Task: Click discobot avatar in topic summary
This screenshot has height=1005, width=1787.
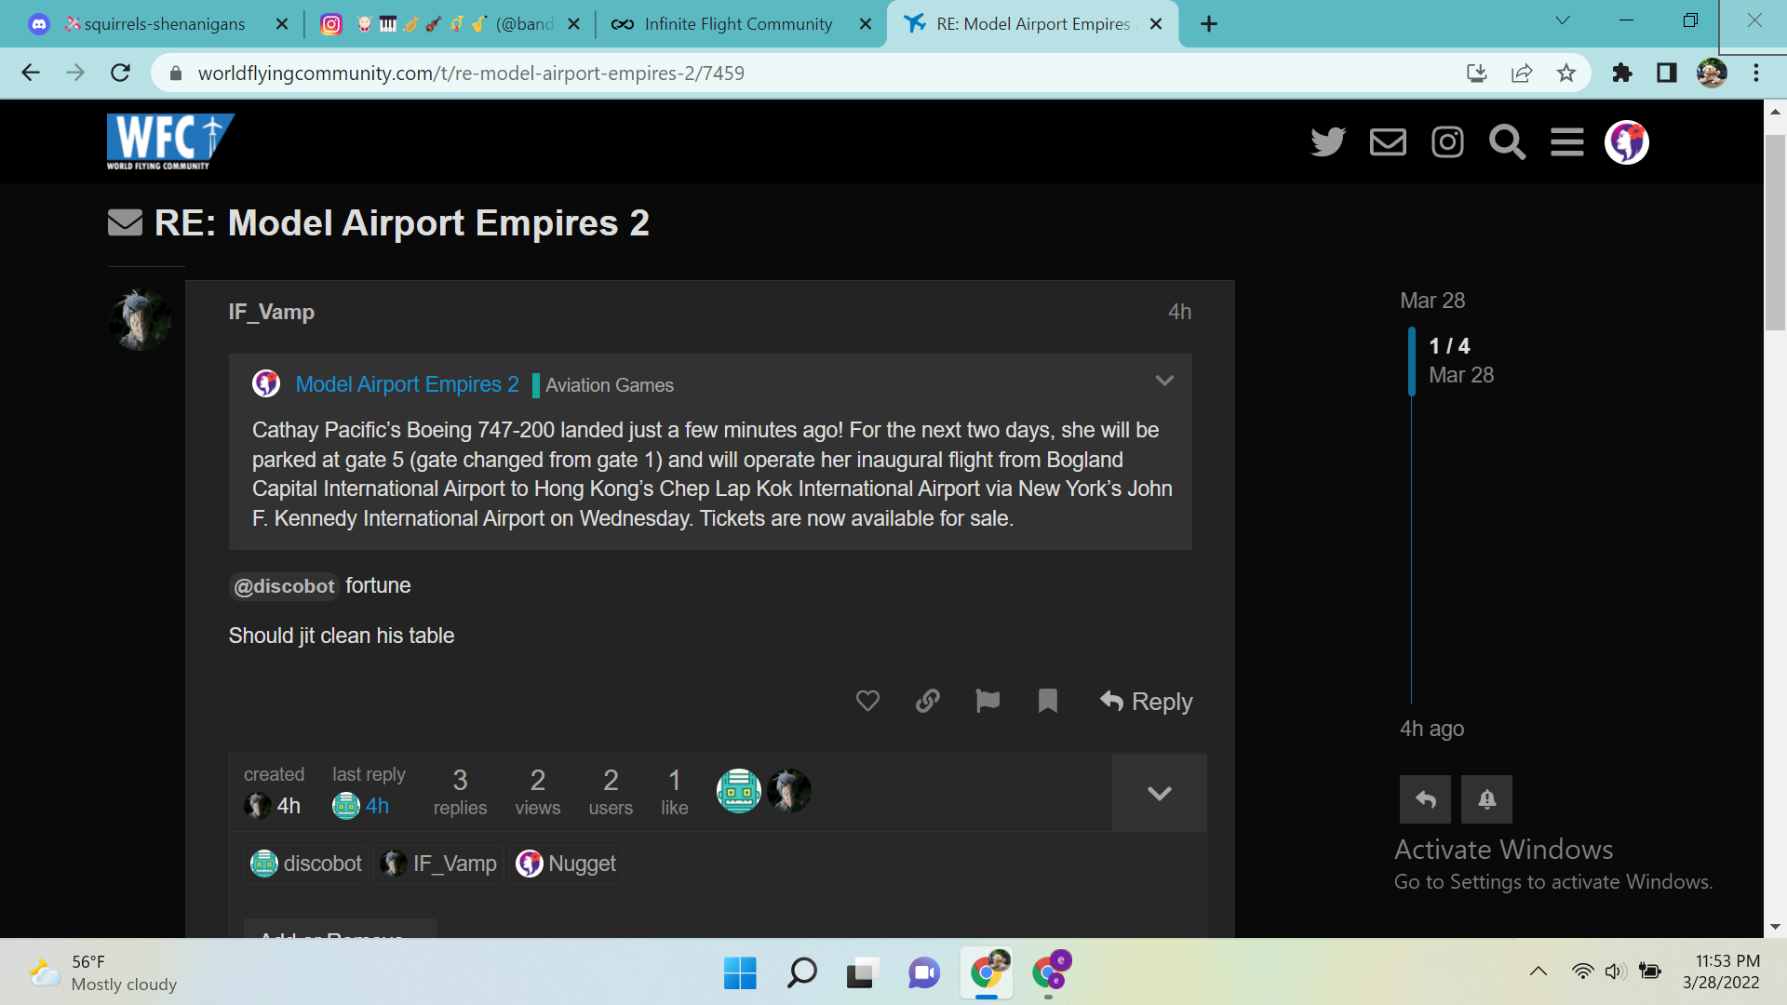Action: pyautogui.click(x=739, y=791)
